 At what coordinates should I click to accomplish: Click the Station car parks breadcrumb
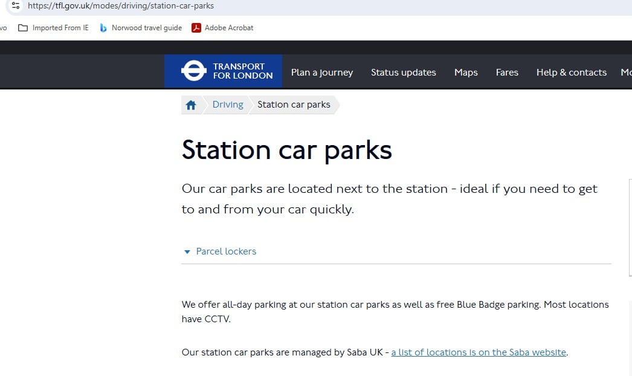pyautogui.click(x=294, y=105)
